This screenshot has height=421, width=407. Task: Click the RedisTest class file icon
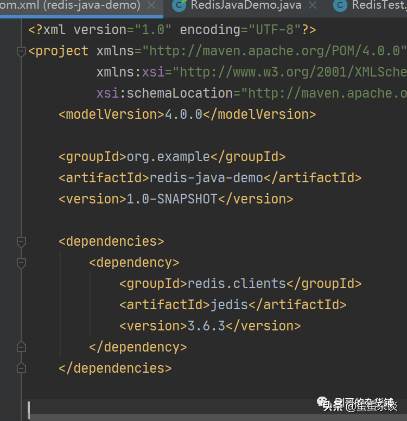(340, 5)
